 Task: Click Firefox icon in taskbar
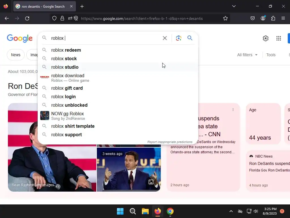tap(157, 211)
